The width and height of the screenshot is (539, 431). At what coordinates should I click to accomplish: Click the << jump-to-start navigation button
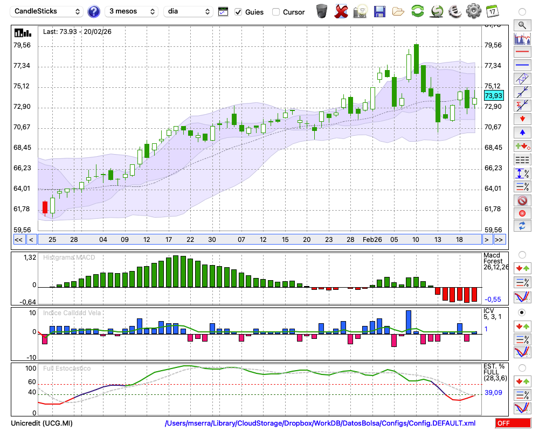18,240
